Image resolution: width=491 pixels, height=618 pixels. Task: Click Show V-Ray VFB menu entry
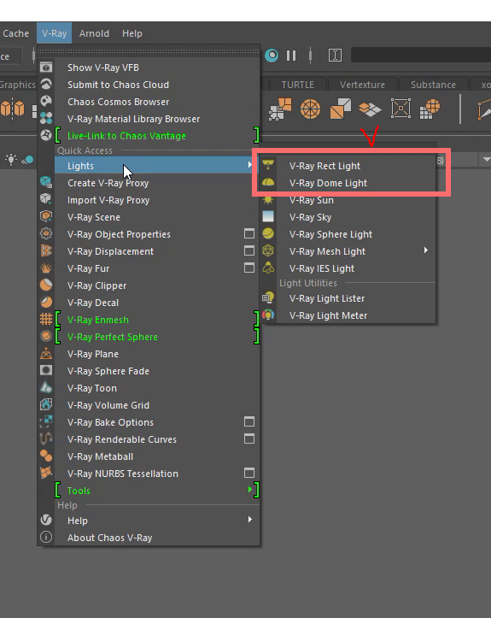point(157,68)
